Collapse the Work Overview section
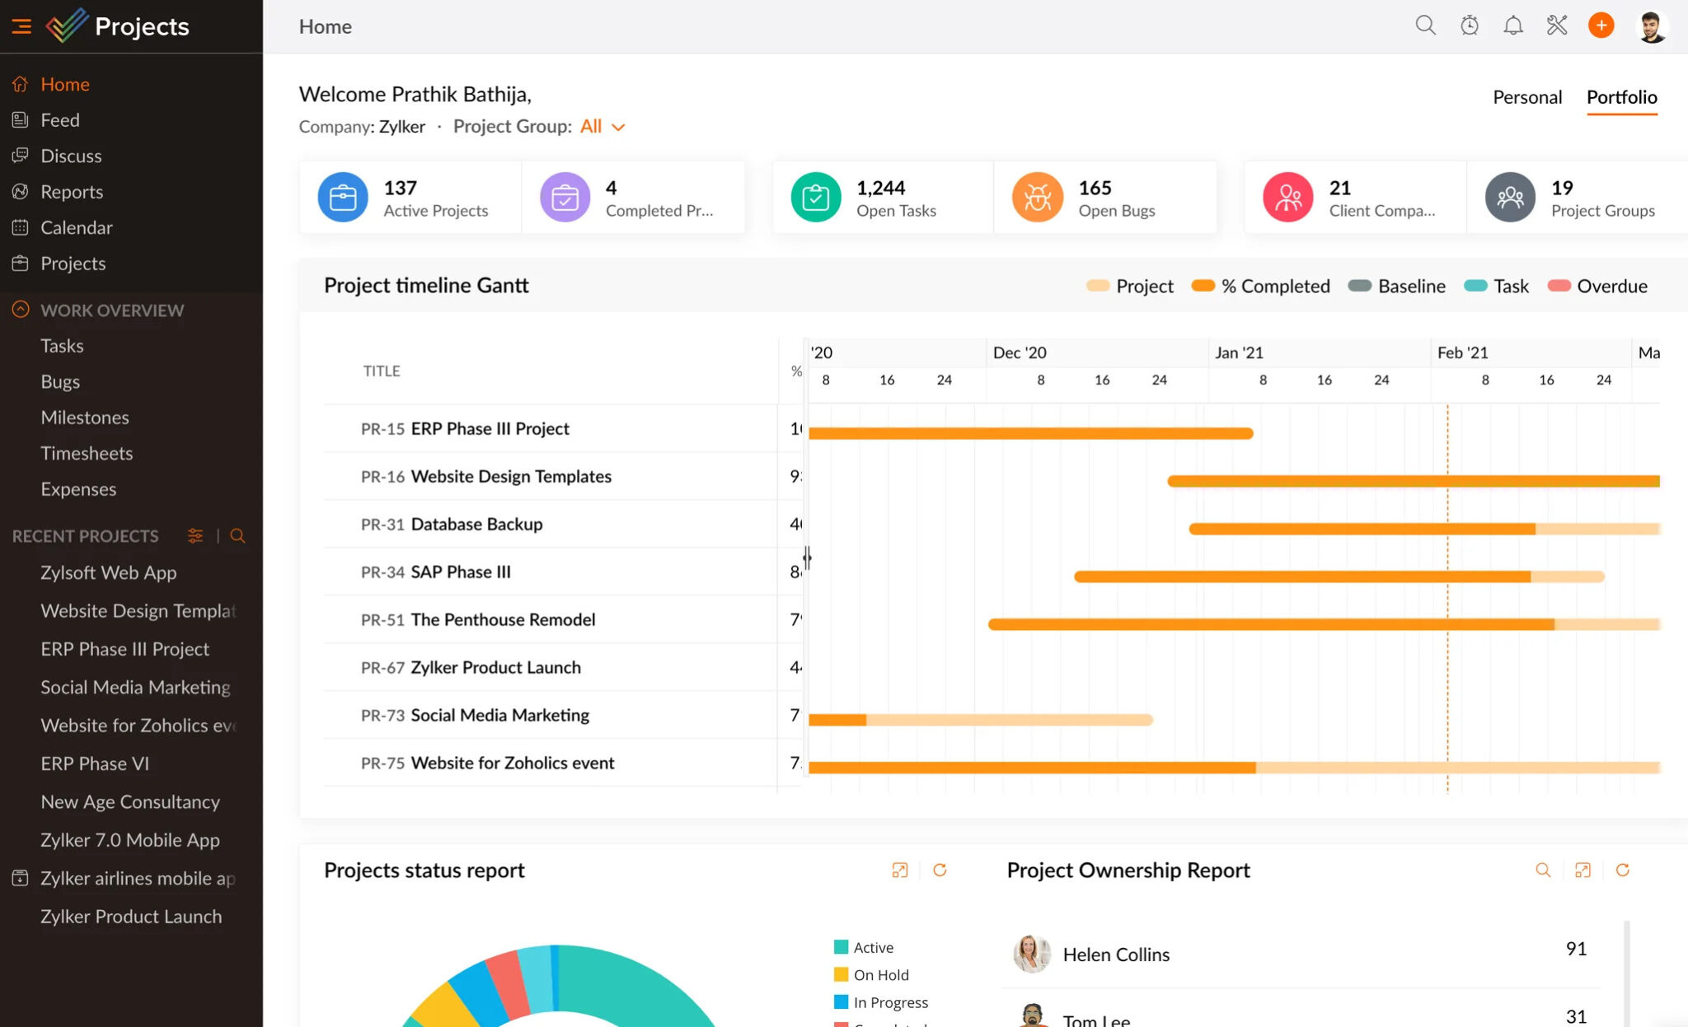 [19, 310]
